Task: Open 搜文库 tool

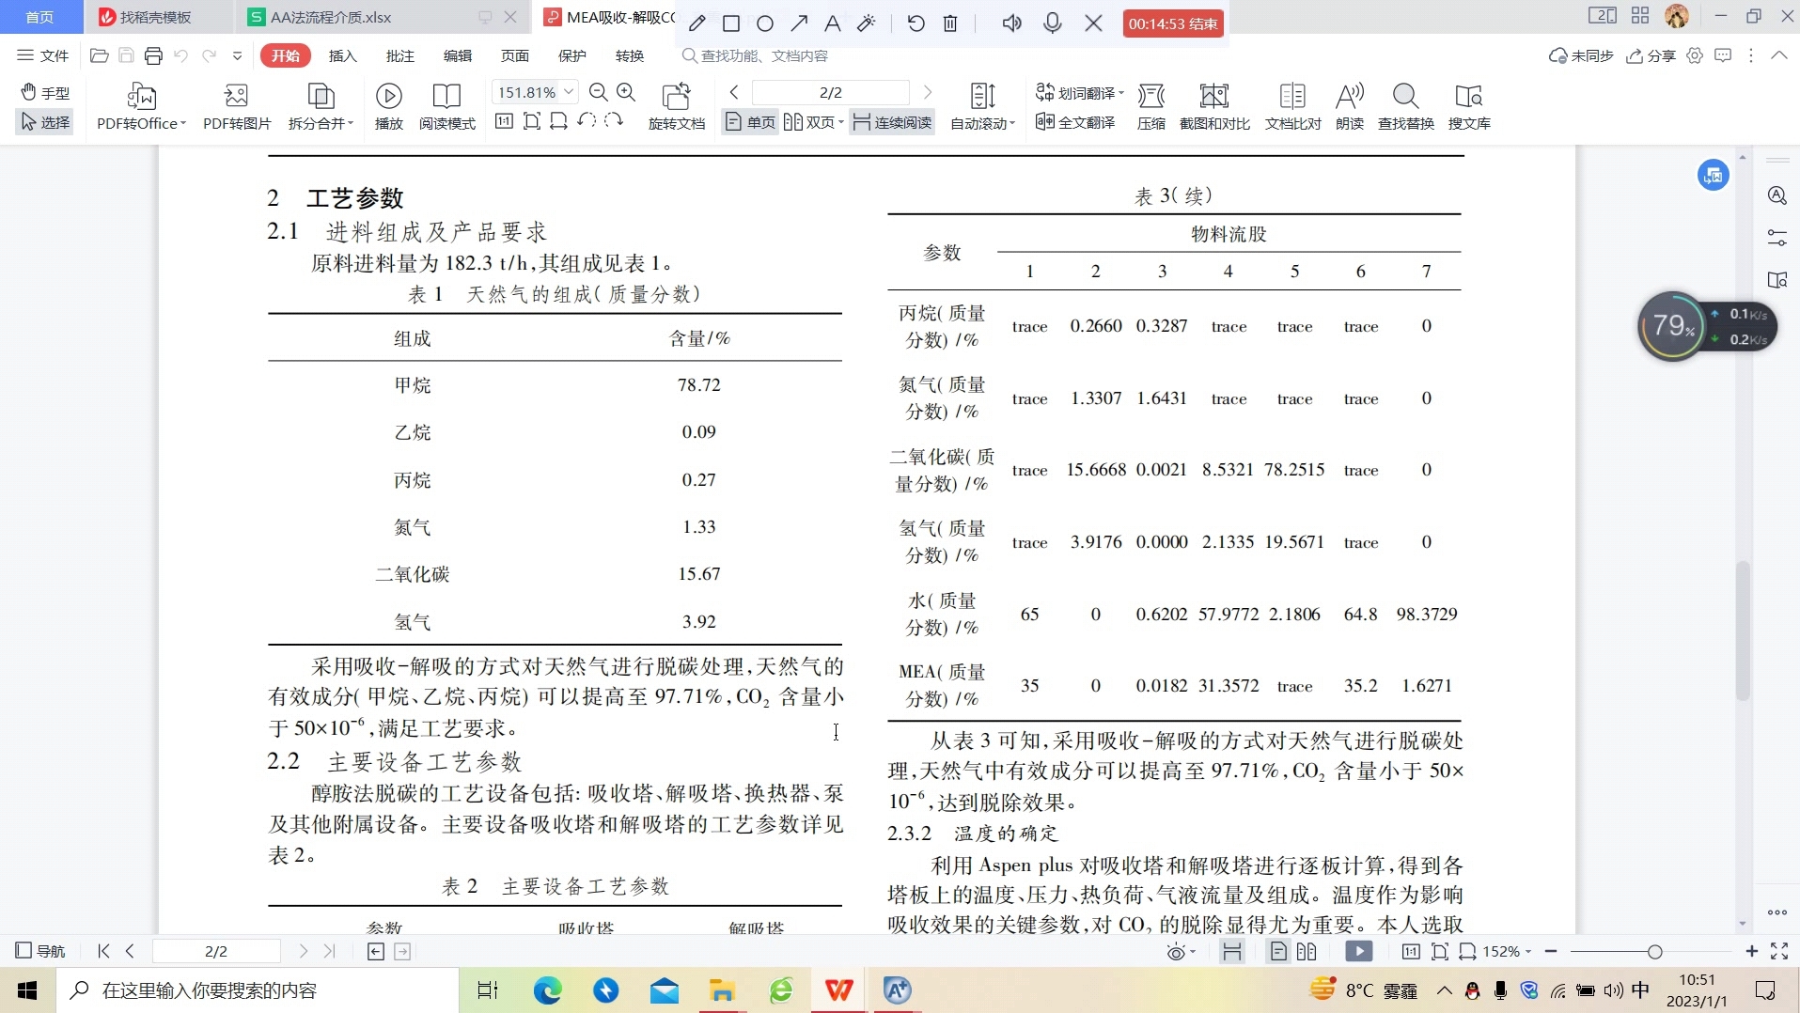Action: point(1469,106)
